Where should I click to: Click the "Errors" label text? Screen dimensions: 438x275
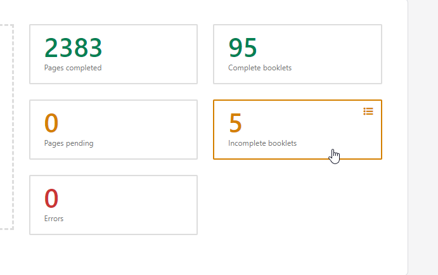[54, 219]
